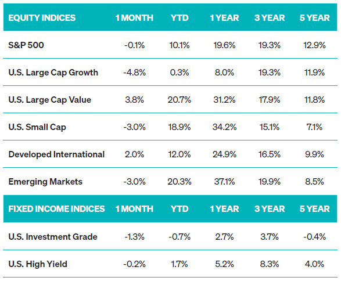Select the U.S. Large Cap Value label

[50, 100]
